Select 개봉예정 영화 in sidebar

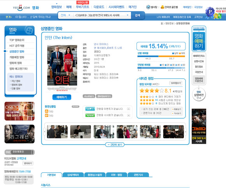point(17,57)
